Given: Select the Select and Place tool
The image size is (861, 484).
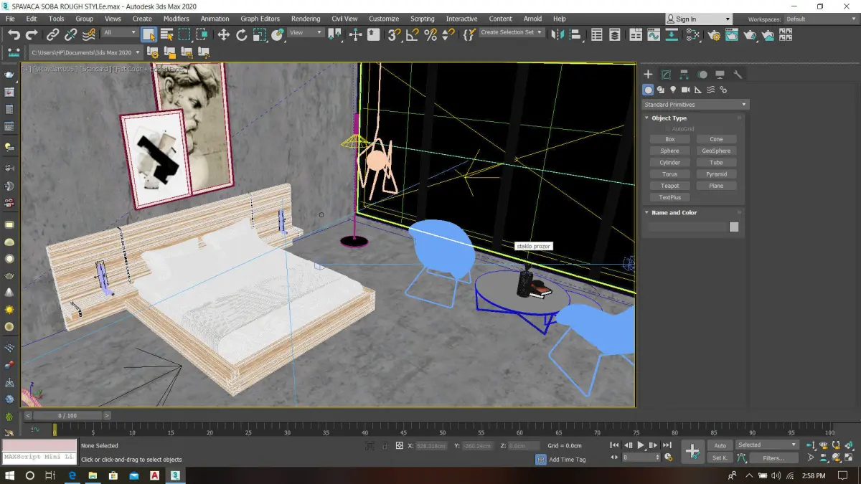Looking at the screenshot, I should 277,34.
